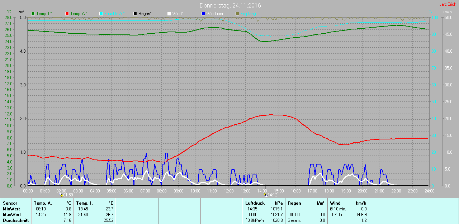Image resolution: width=459 pixels, height=224 pixels.
Task: Click the green Temp. I. legend swatch
Action: 33,14
